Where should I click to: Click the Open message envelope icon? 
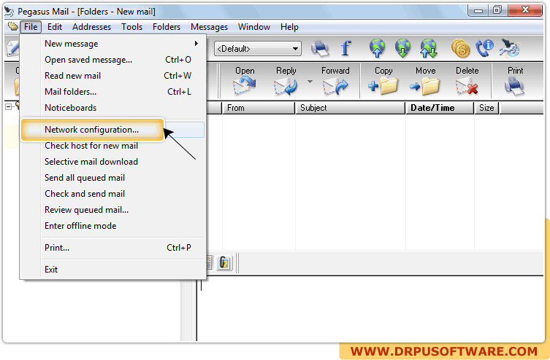pos(245,86)
